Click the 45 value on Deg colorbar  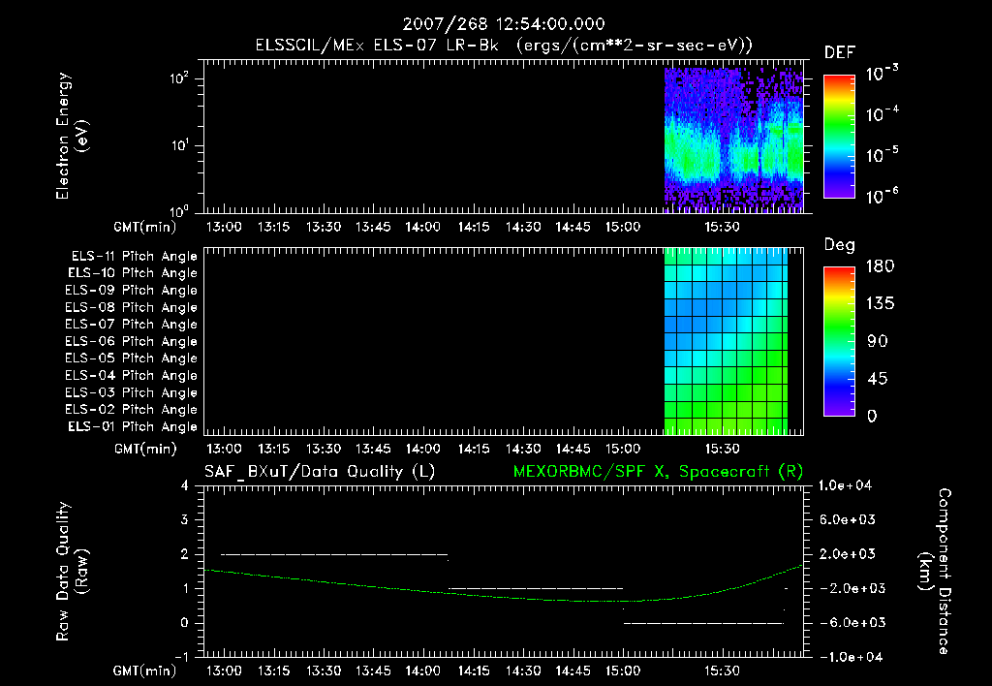coord(878,379)
